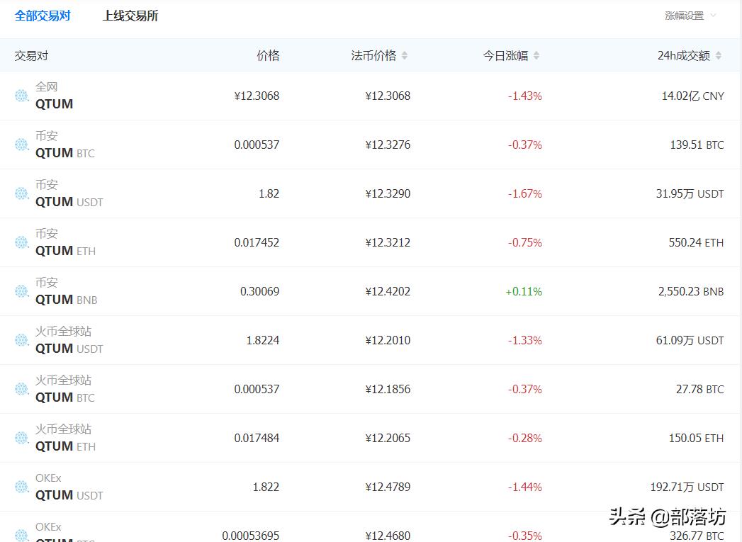Click QTUM icon in 币安 QTUM BTC row
Screen dimensions: 742x542
tap(22, 145)
